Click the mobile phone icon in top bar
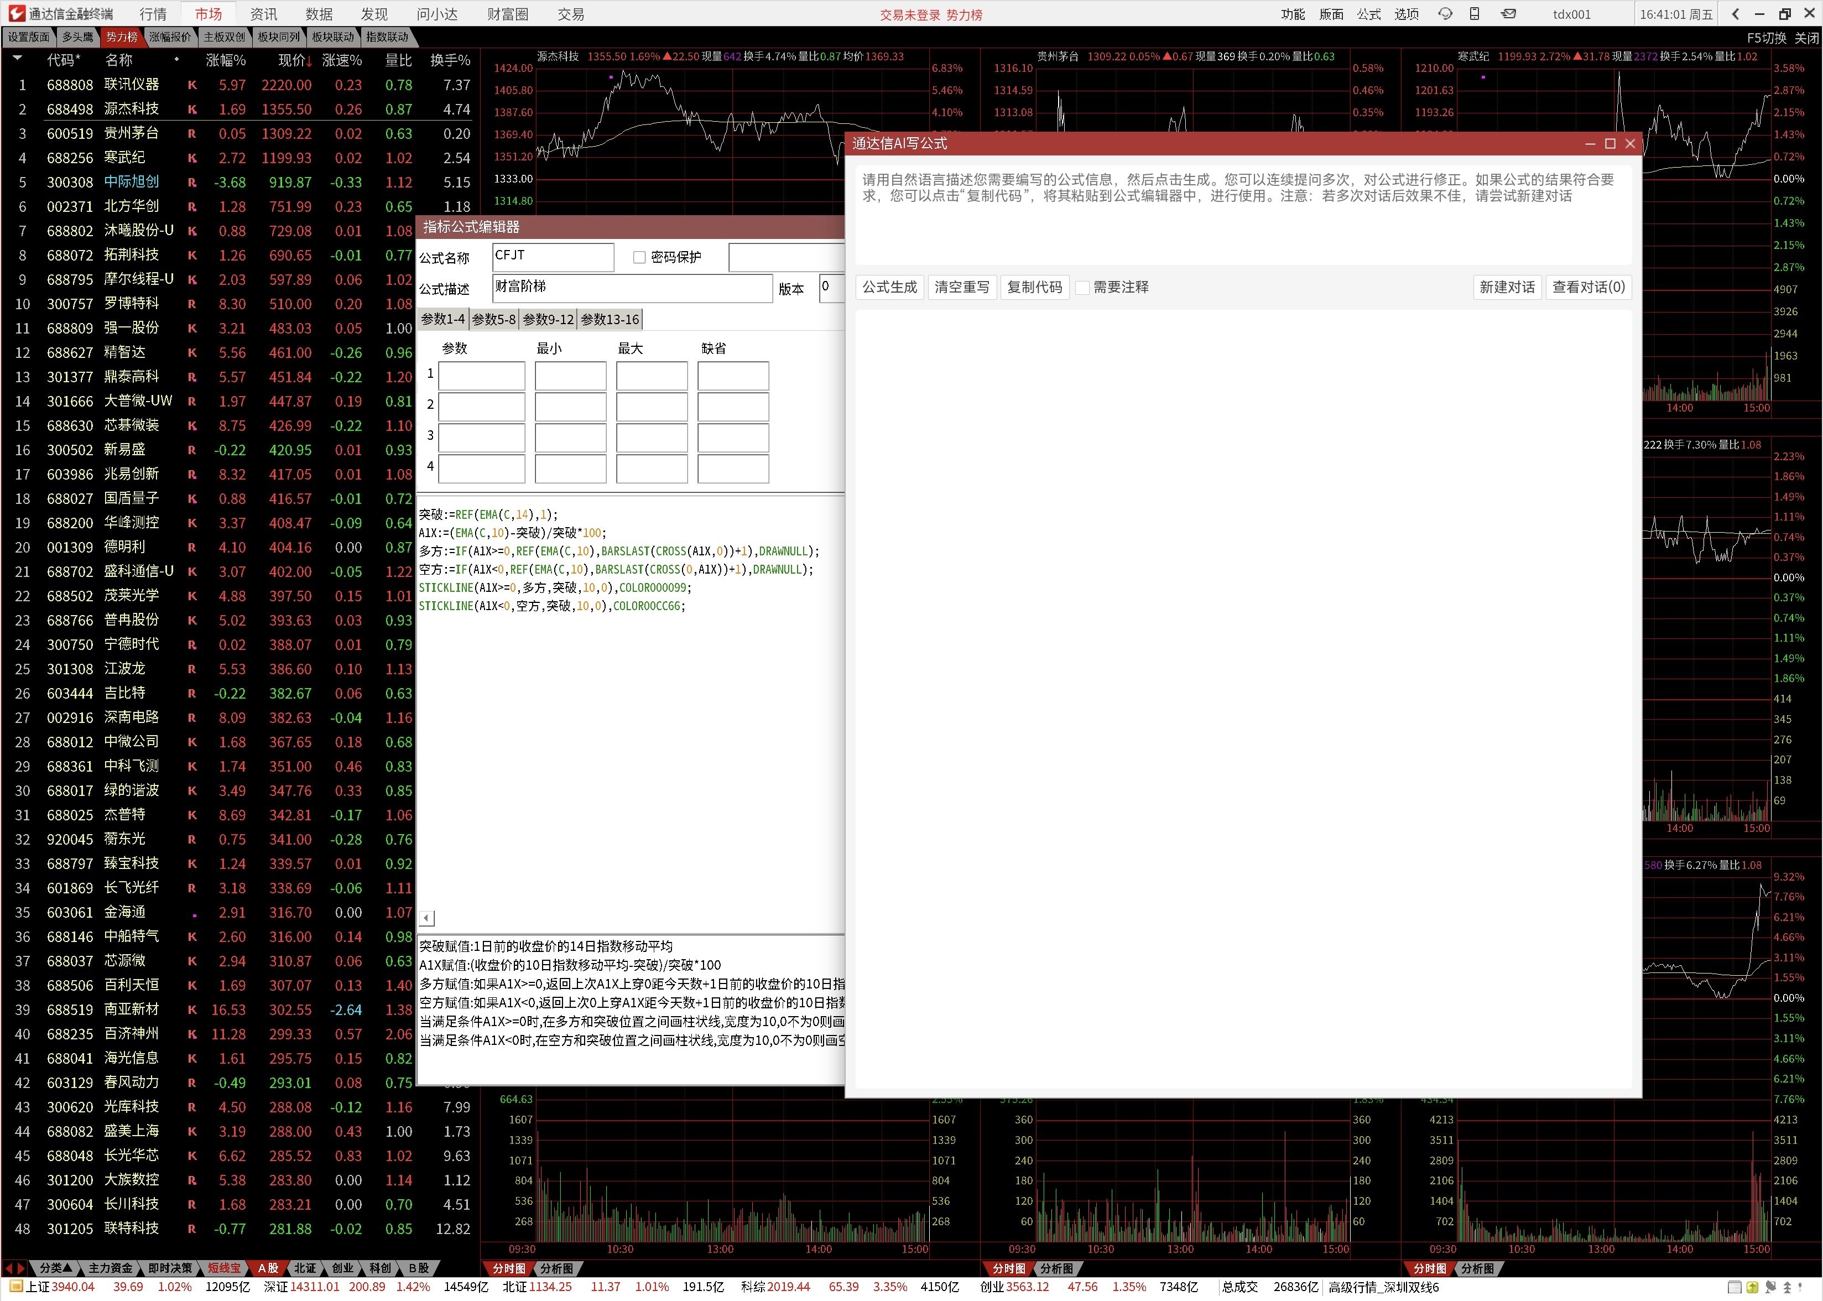Image resolution: width=1823 pixels, height=1301 pixels. (x=1474, y=14)
